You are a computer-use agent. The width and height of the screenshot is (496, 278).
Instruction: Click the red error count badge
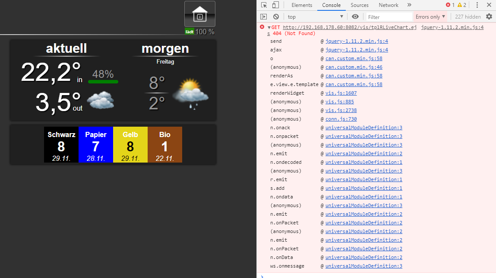(x=450, y=5)
